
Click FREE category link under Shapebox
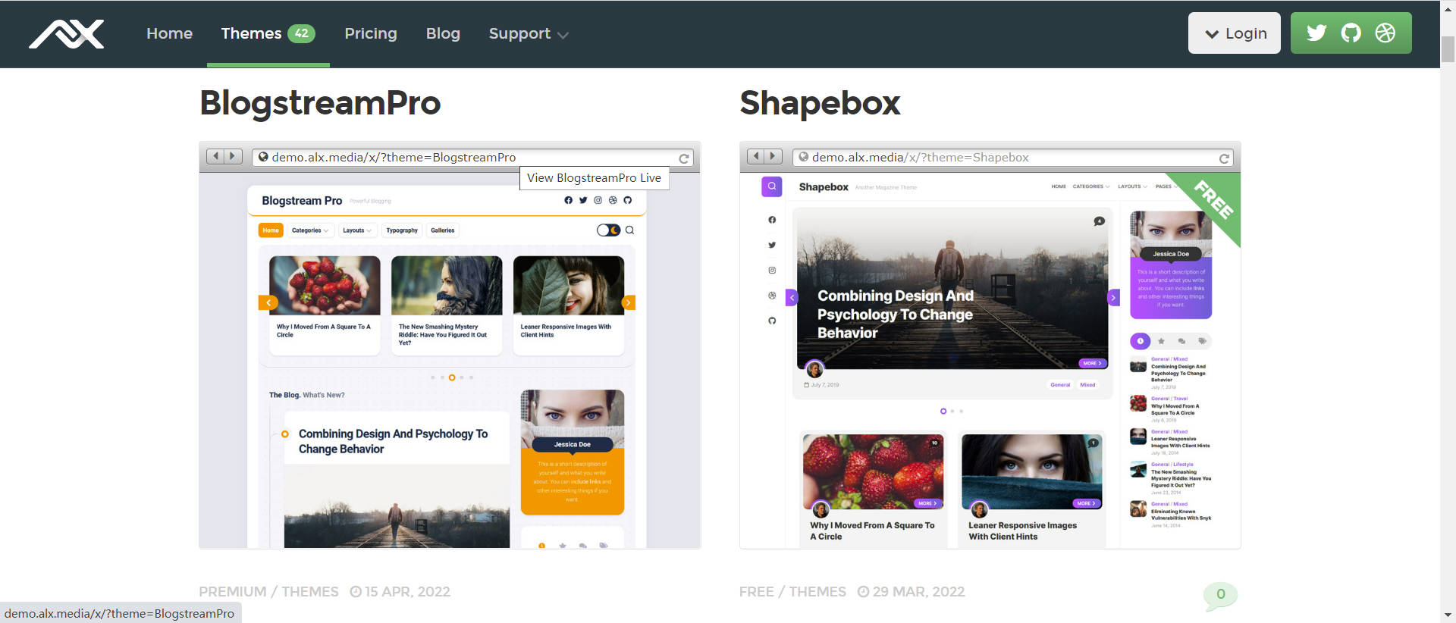[757, 592]
